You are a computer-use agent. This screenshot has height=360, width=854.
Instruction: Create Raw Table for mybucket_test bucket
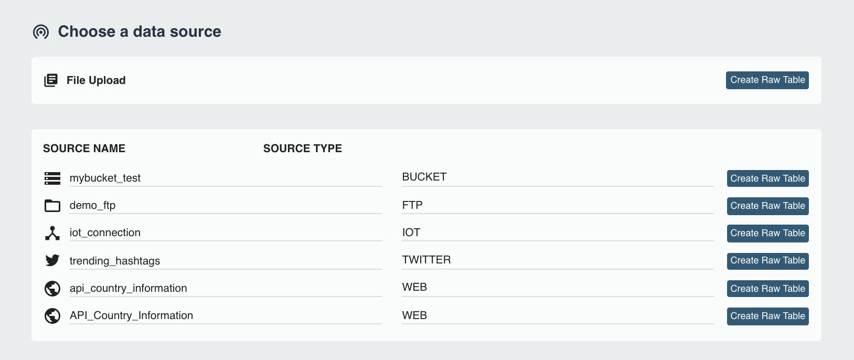767,178
